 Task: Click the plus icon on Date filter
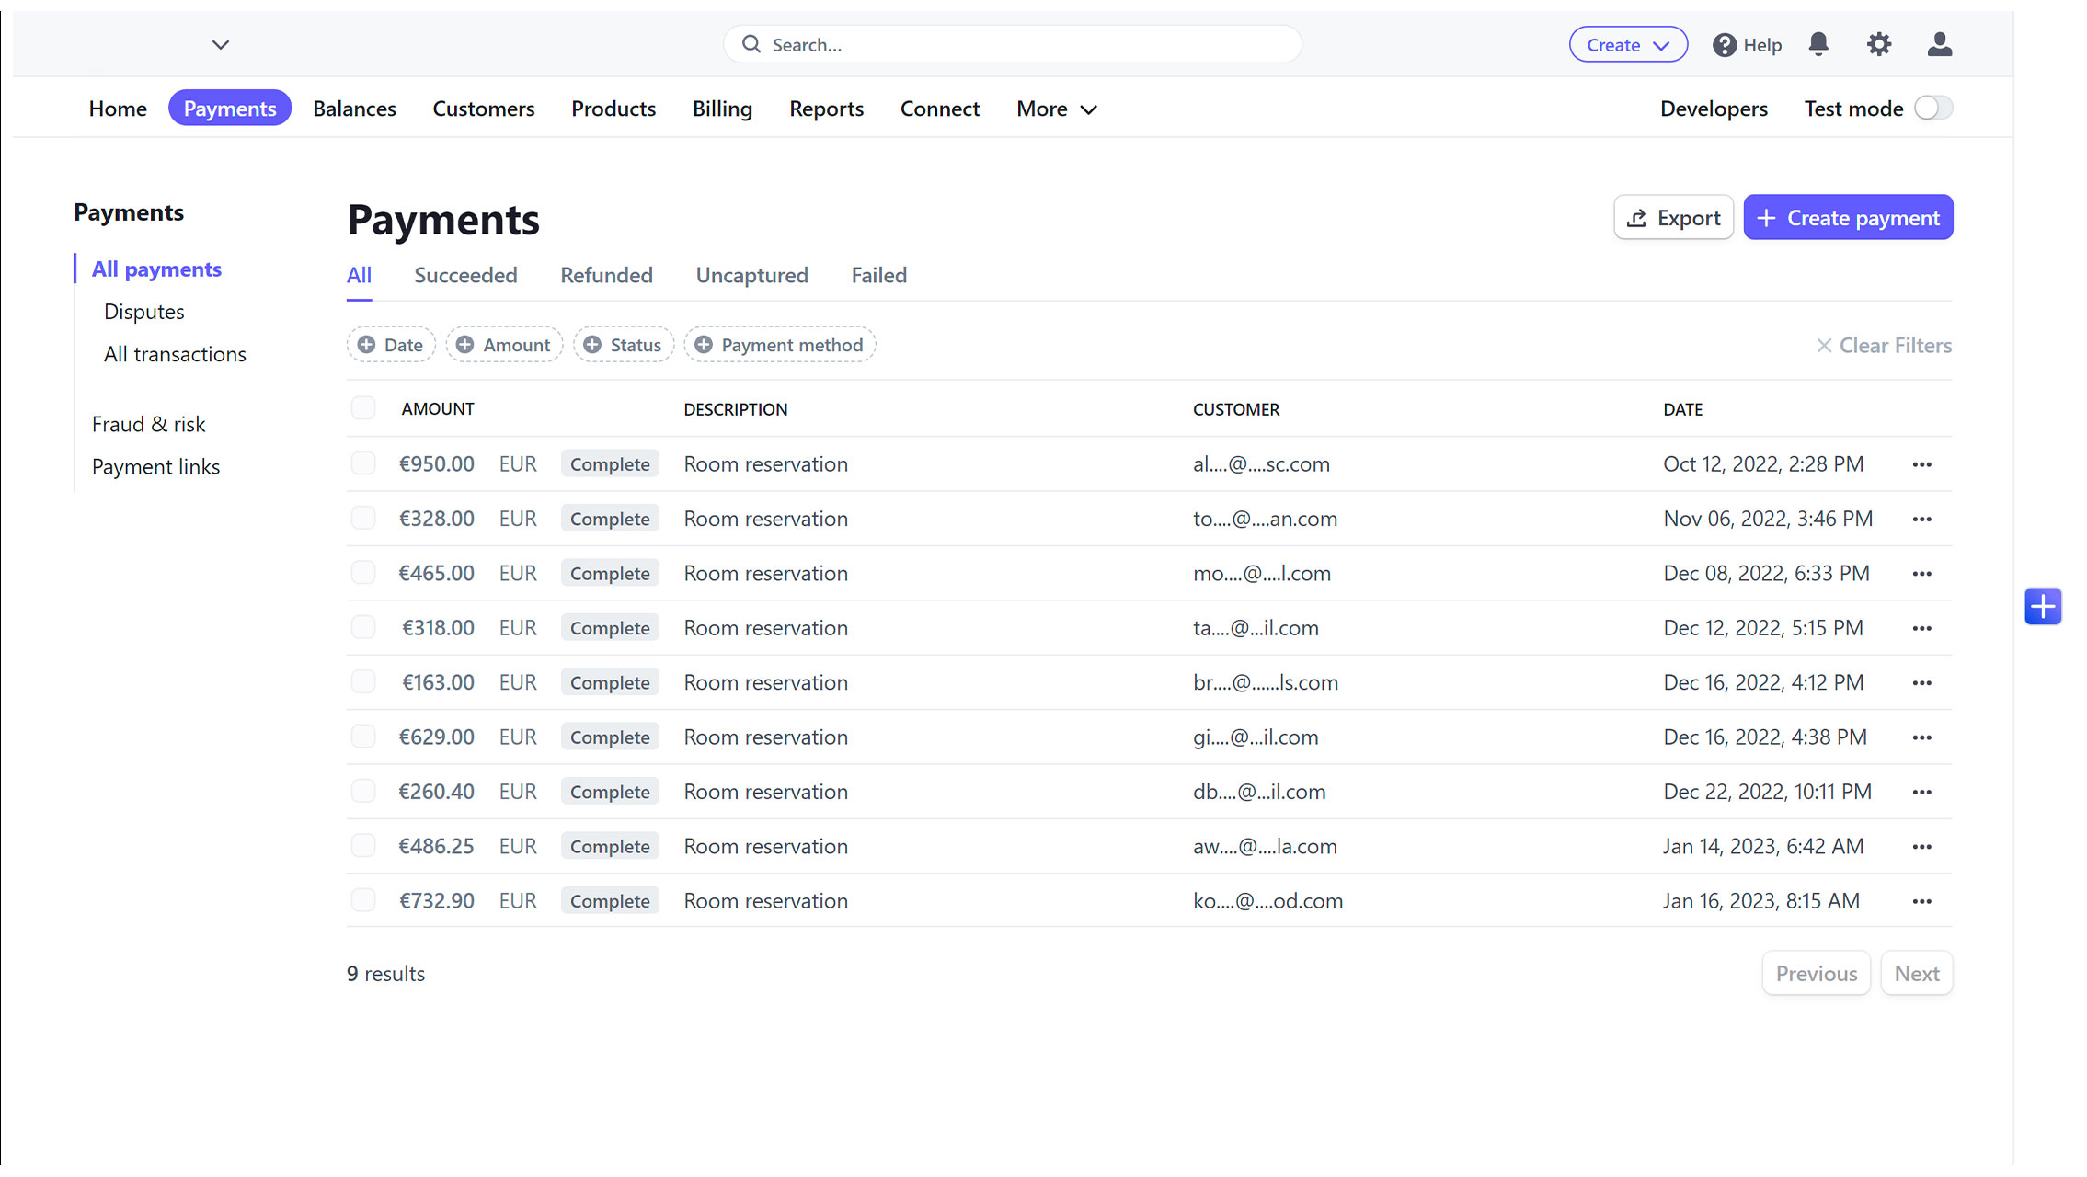coord(366,345)
